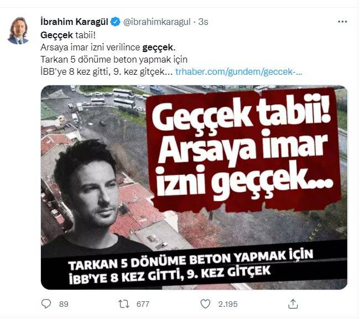The image size is (360, 319).
Task: Click the 677 retweets count
Action: [143, 304]
